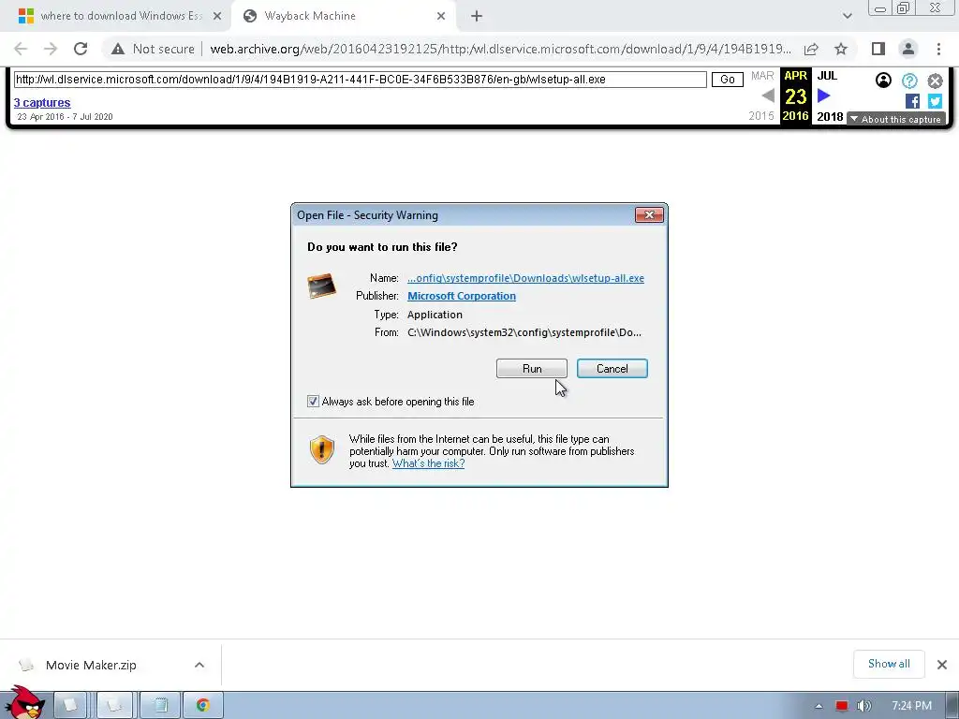Click Cancel in the Security Warning

pos(612,369)
